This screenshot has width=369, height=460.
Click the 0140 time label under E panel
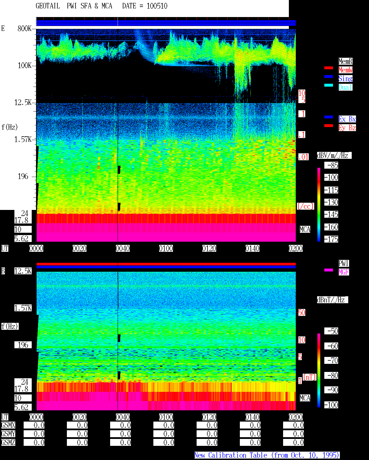click(x=253, y=248)
